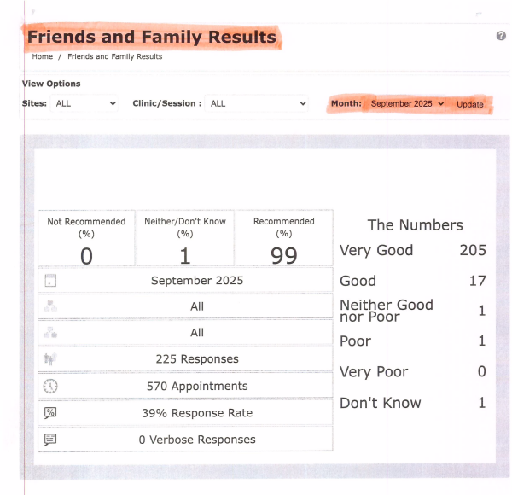Screen dimensions: 512x495
Task: Click the people icon next to 225 Responses
Action: 50,359
